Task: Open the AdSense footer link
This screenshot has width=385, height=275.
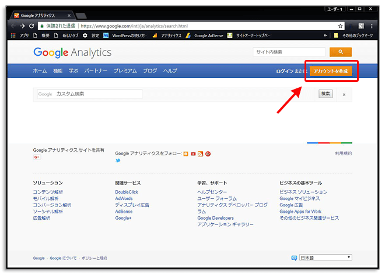Action: tap(124, 212)
